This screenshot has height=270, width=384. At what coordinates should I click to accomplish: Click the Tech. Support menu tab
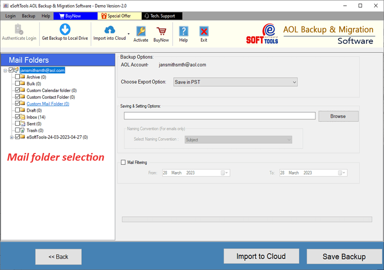click(162, 16)
